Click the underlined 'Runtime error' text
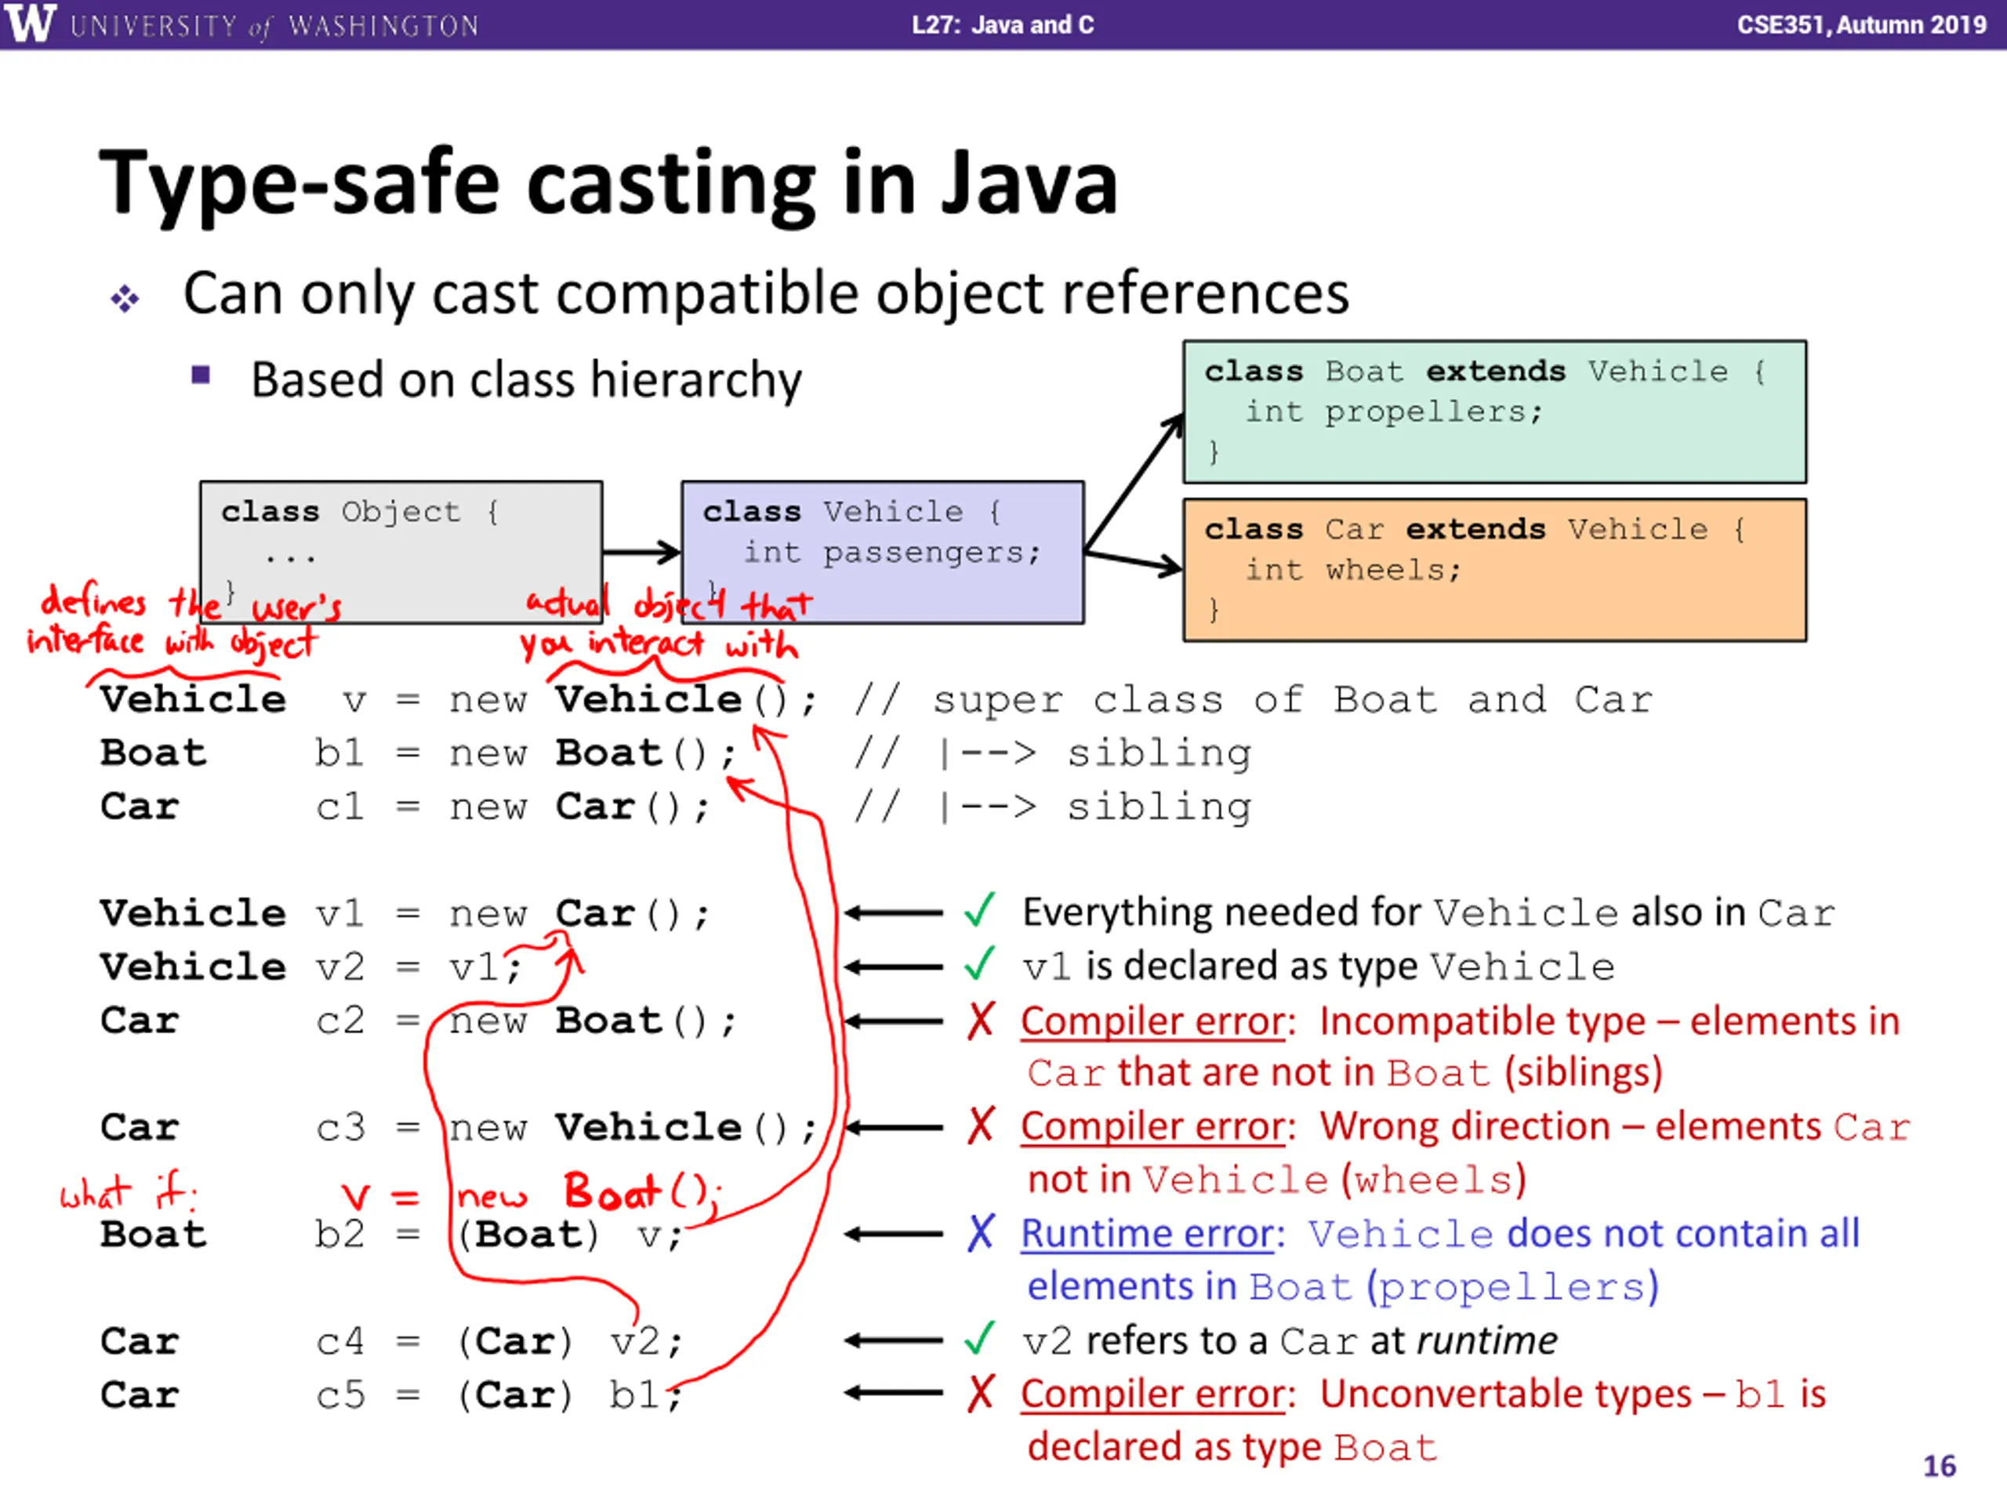2007x1505 pixels. pyautogui.click(x=1148, y=1234)
